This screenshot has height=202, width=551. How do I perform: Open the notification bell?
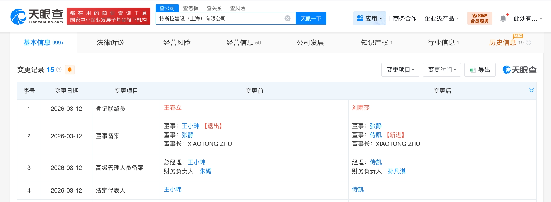(503, 18)
